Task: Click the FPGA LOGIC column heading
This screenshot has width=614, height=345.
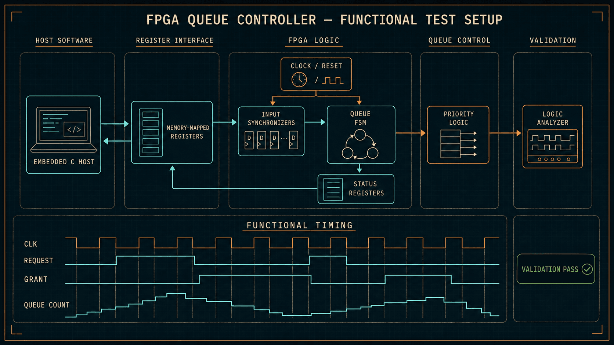Action: click(314, 40)
